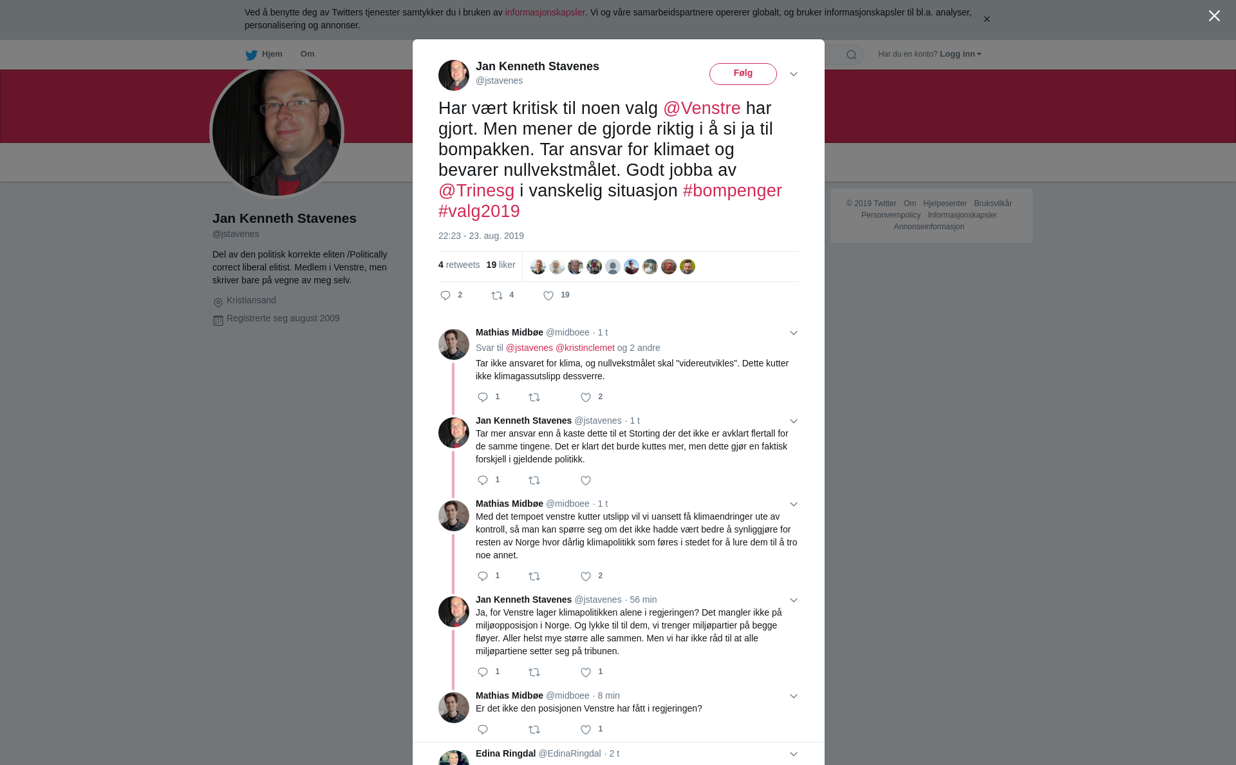
Task: Open the Om menu item in top bar
Action: click(307, 54)
